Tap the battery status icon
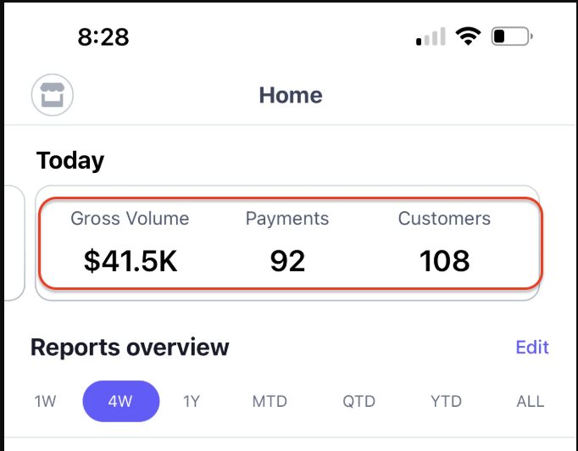578x451 pixels. point(511,36)
